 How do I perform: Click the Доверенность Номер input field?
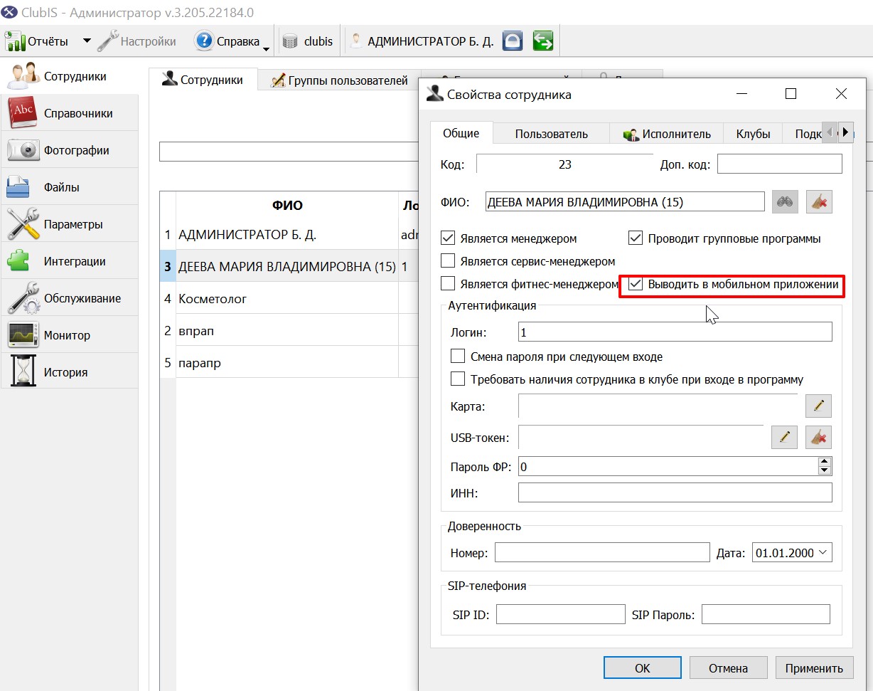pos(602,553)
